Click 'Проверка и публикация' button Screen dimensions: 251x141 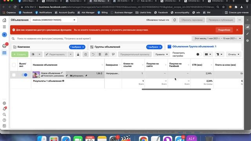pos(220,20)
